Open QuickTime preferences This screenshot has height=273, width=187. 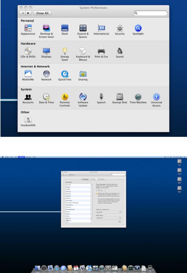pos(65,76)
